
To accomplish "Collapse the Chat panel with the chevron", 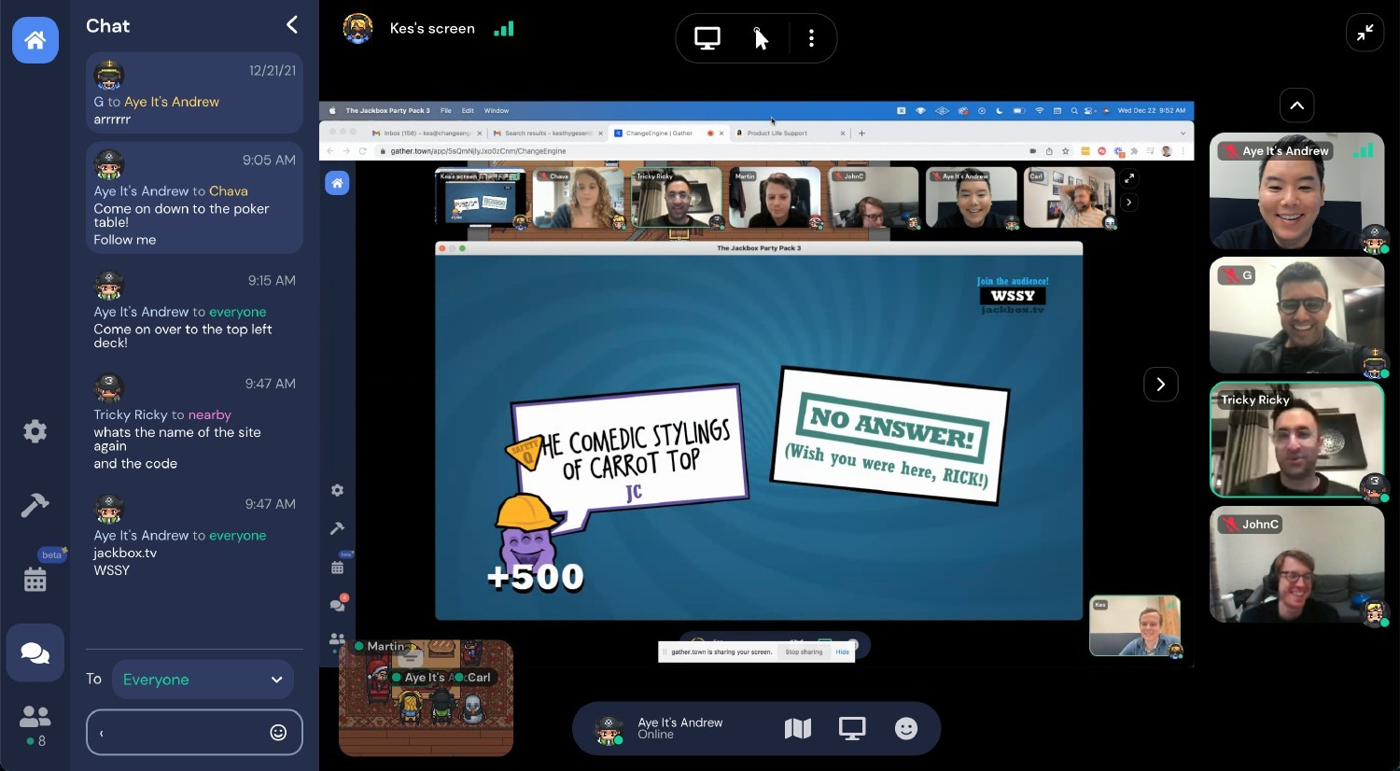I will pos(292,25).
